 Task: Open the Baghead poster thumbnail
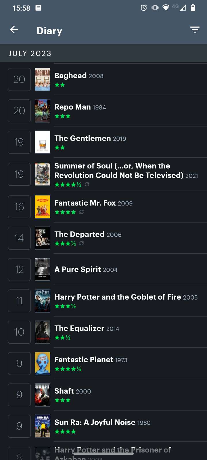(x=43, y=79)
